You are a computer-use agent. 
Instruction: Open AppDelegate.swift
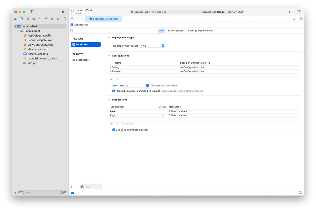pos(39,35)
